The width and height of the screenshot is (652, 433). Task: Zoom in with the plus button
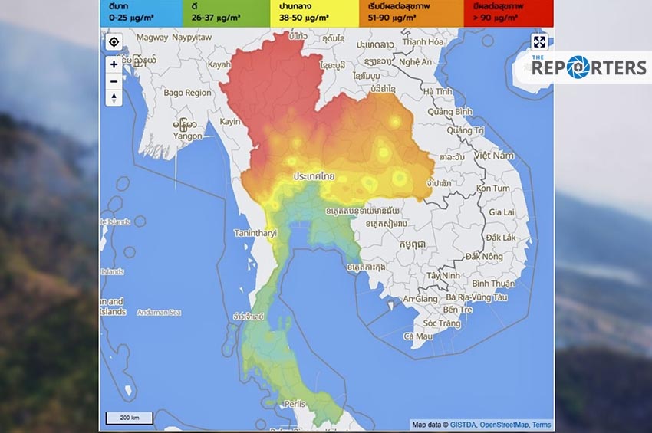click(x=114, y=65)
